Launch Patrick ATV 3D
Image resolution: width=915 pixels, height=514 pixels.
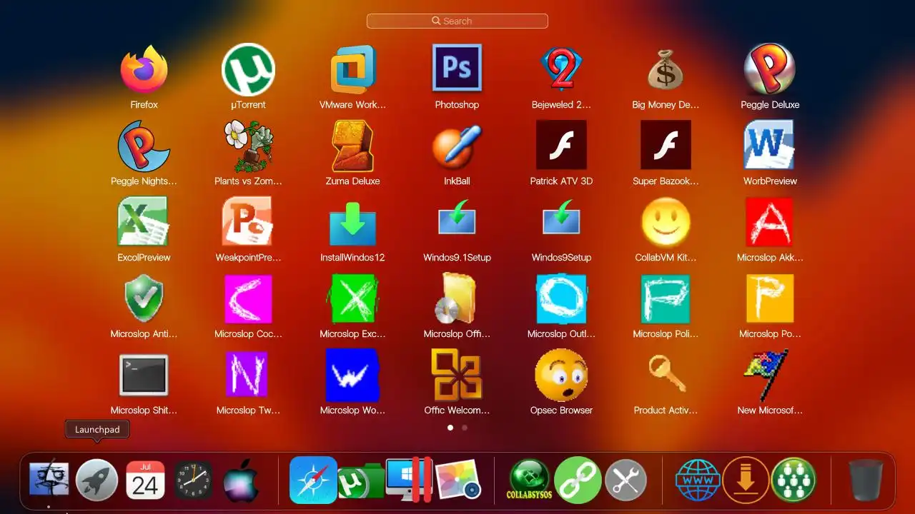coord(561,144)
